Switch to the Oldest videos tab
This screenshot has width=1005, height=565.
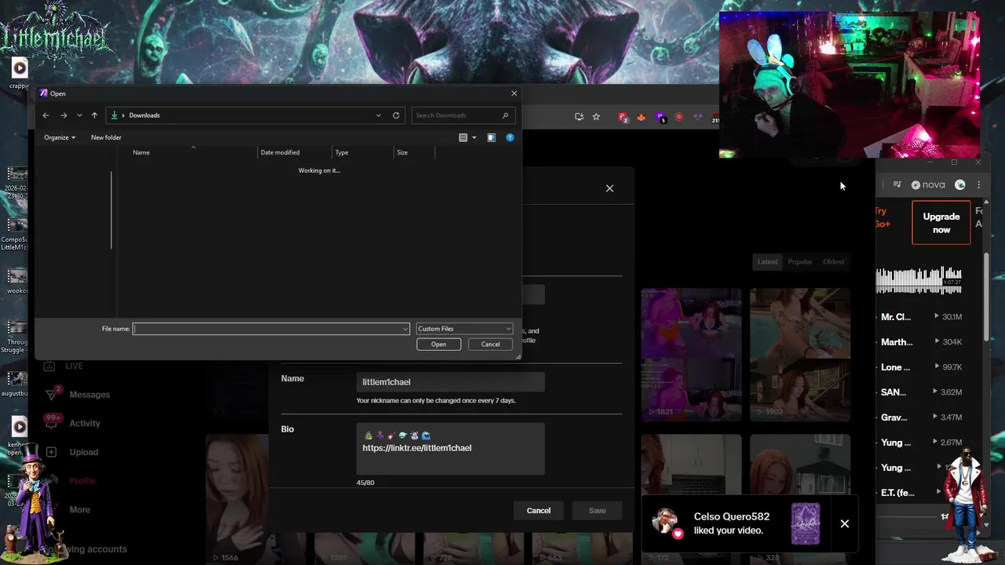pyautogui.click(x=833, y=262)
